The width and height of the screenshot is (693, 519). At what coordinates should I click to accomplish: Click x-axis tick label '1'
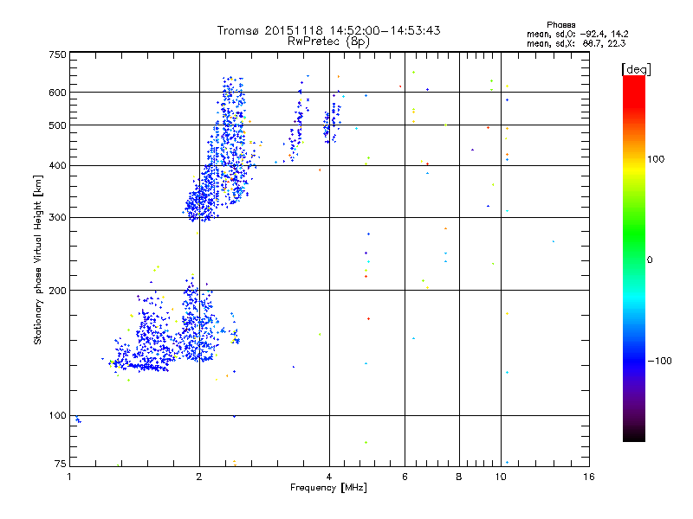[69, 477]
